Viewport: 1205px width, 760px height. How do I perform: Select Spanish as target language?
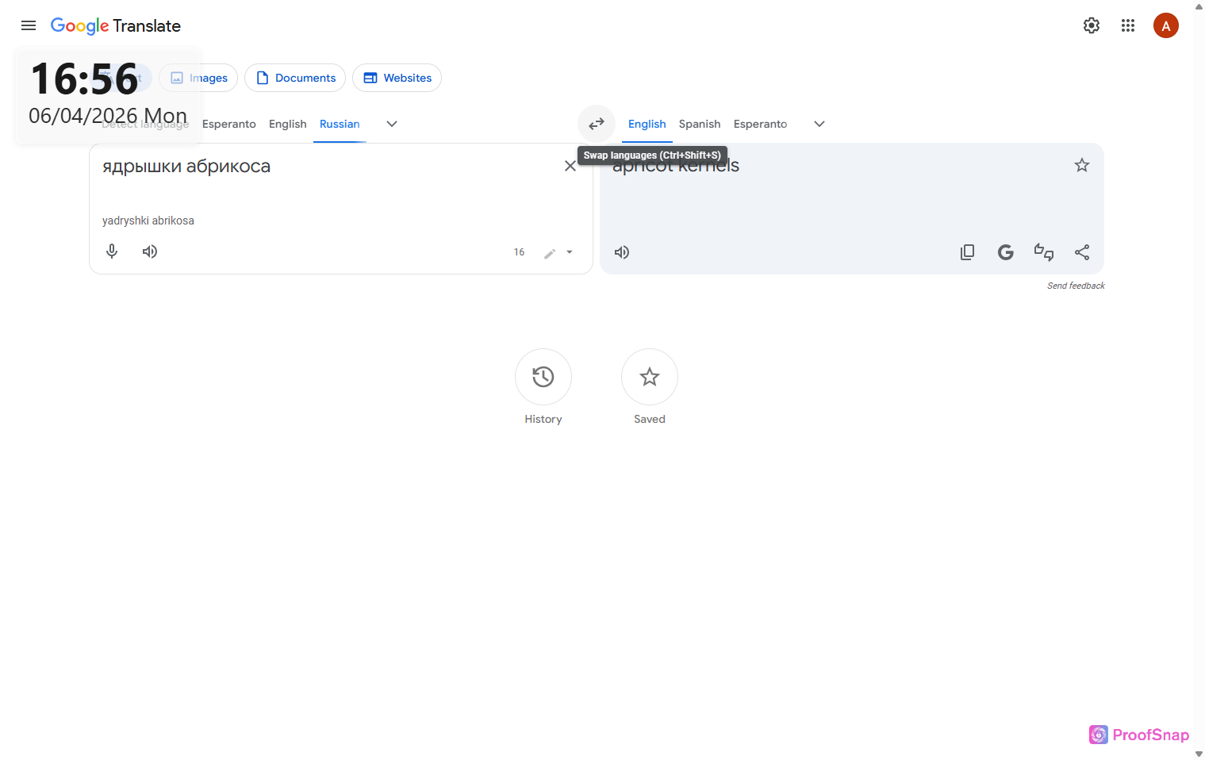tap(700, 124)
